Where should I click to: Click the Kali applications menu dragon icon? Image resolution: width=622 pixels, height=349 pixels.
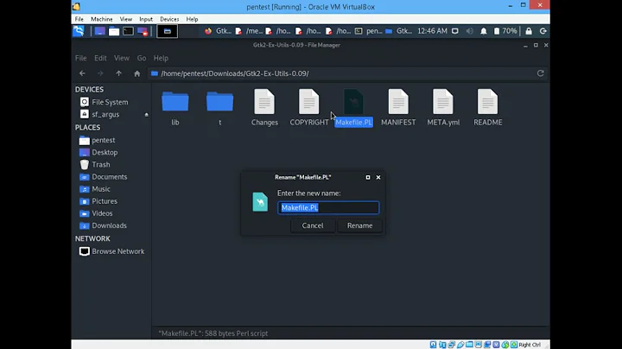(79, 31)
